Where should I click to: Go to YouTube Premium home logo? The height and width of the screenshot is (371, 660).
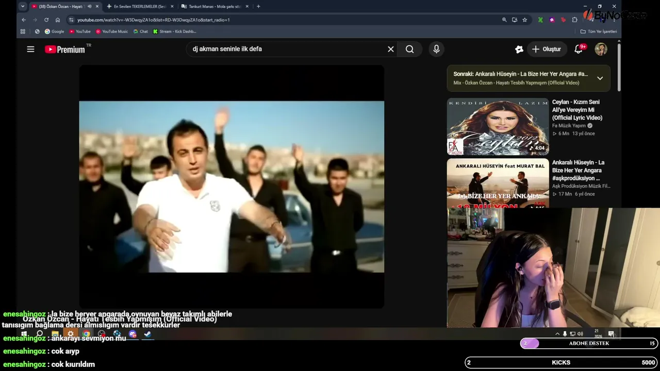click(x=65, y=49)
